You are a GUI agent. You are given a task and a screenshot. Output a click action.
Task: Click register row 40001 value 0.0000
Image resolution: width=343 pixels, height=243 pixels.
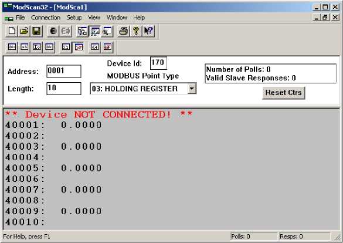pos(81,125)
